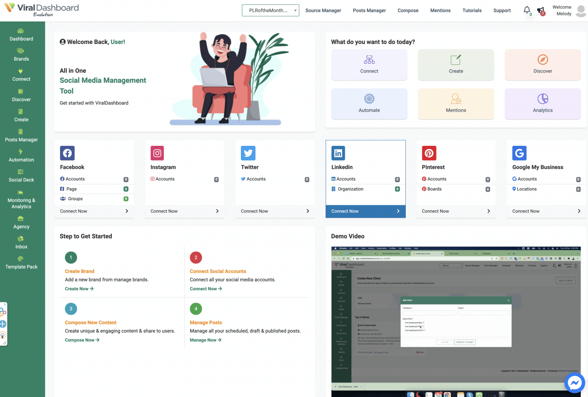Image resolution: width=588 pixels, height=397 pixels.
Task: Open the Messenger chat bubble
Action: (575, 383)
